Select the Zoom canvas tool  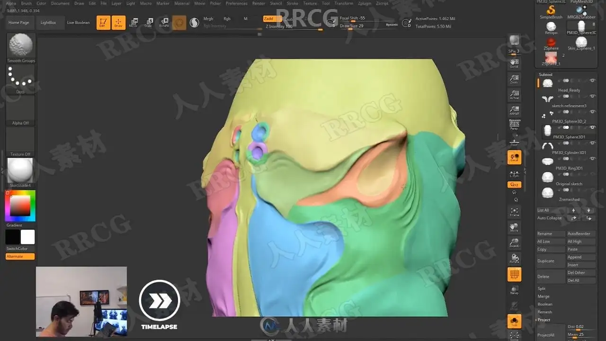pos(514,79)
